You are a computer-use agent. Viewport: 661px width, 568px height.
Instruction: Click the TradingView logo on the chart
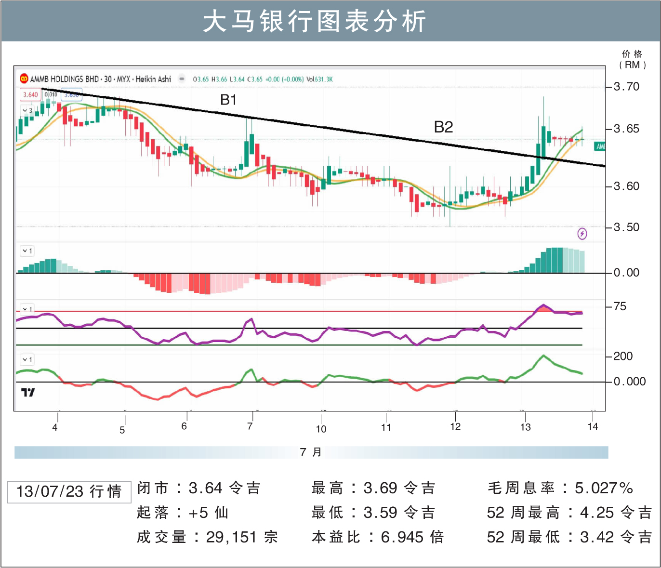coord(28,392)
